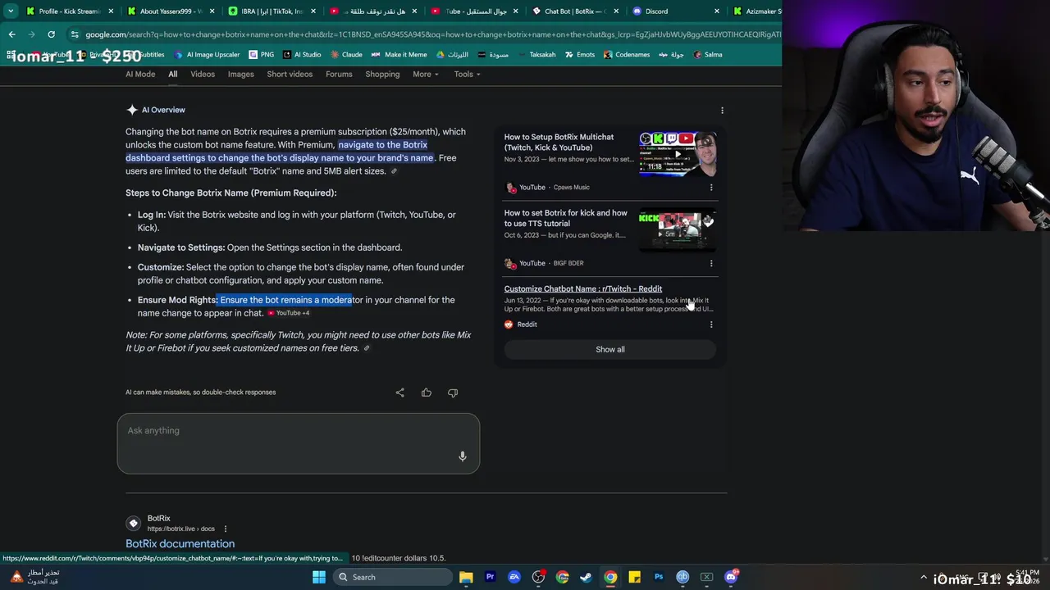Open options for BIGF BDER YouTube source
The image size is (1050, 590).
coord(711,263)
